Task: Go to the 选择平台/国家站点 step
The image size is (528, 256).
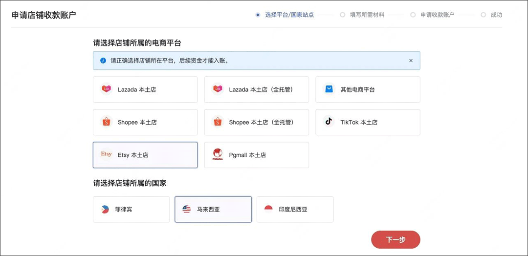Action: [x=285, y=15]
